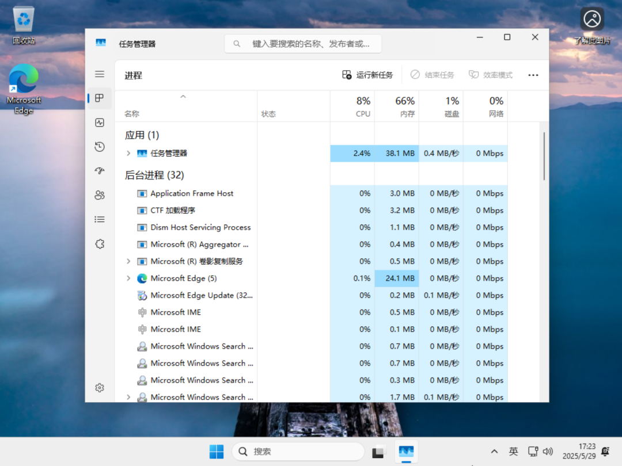The height and width of the screenshot is (466, 622).
Task: Expand the Microsoft (R) 卷影复制服务 row
Action: click(x=128, y=261)
